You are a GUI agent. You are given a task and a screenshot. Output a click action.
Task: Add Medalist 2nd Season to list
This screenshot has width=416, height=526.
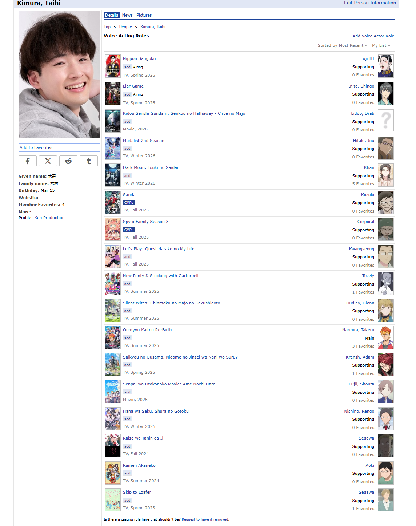click(127, 149)
